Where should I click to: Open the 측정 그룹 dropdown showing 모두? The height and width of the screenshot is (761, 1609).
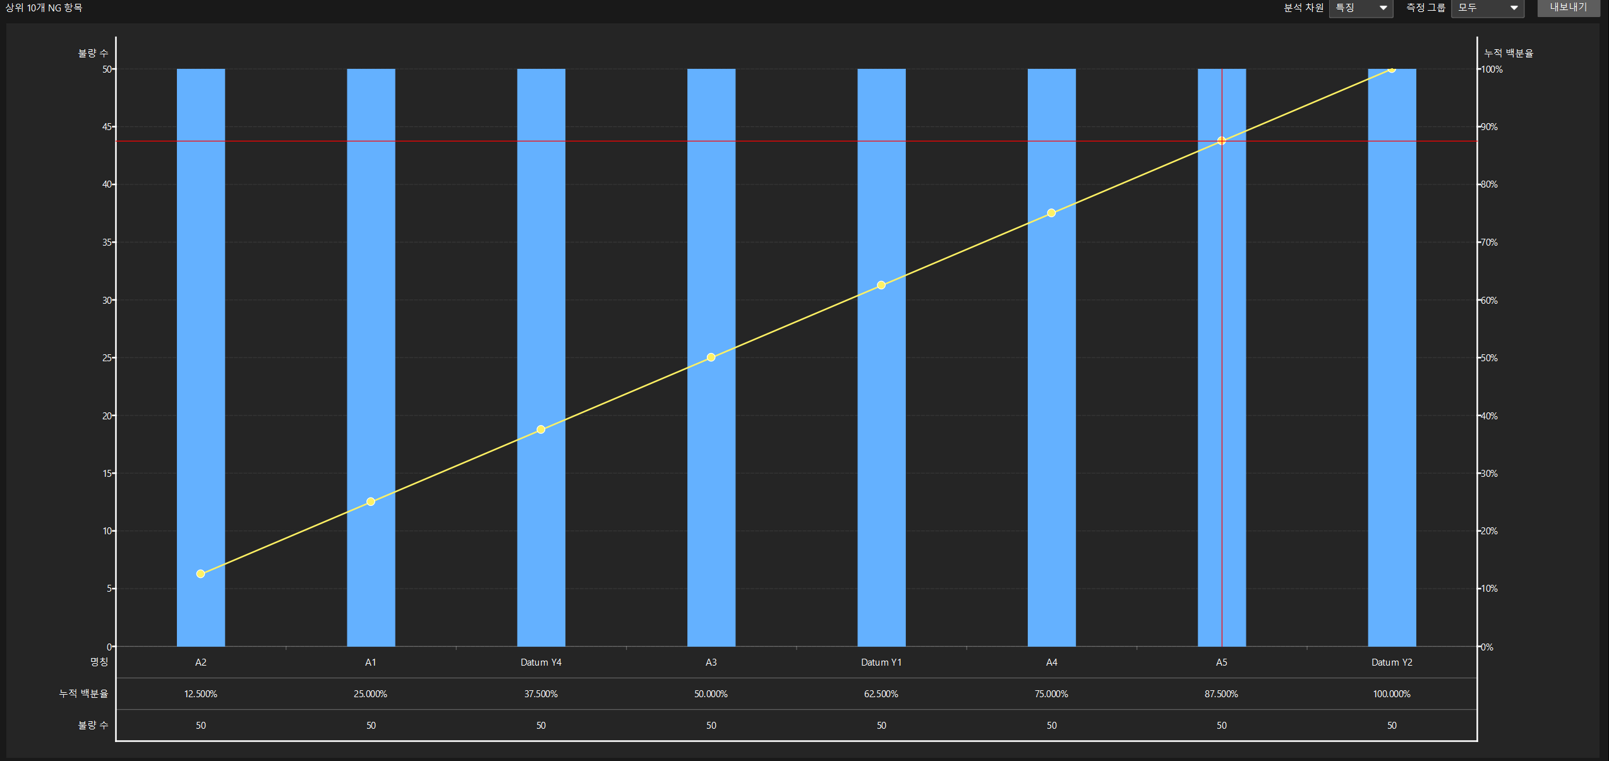1488,8
